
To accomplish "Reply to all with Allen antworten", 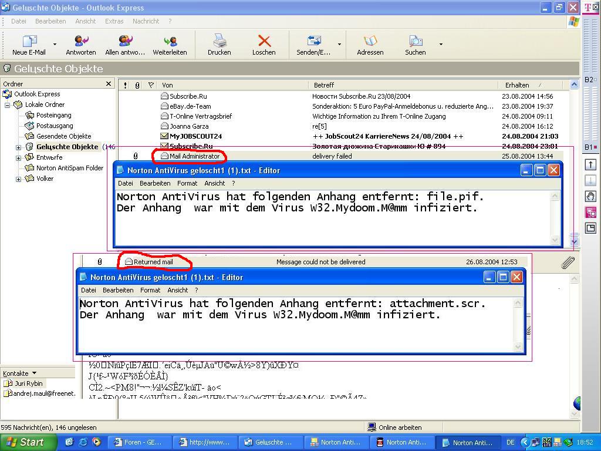I will pyautogui.click(x=125, y=45).
